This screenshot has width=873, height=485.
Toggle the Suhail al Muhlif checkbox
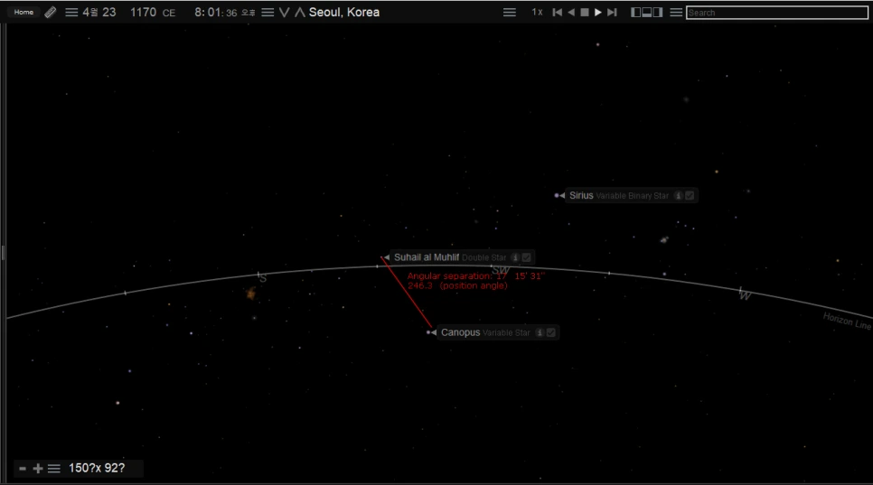(x=527, y=257)
